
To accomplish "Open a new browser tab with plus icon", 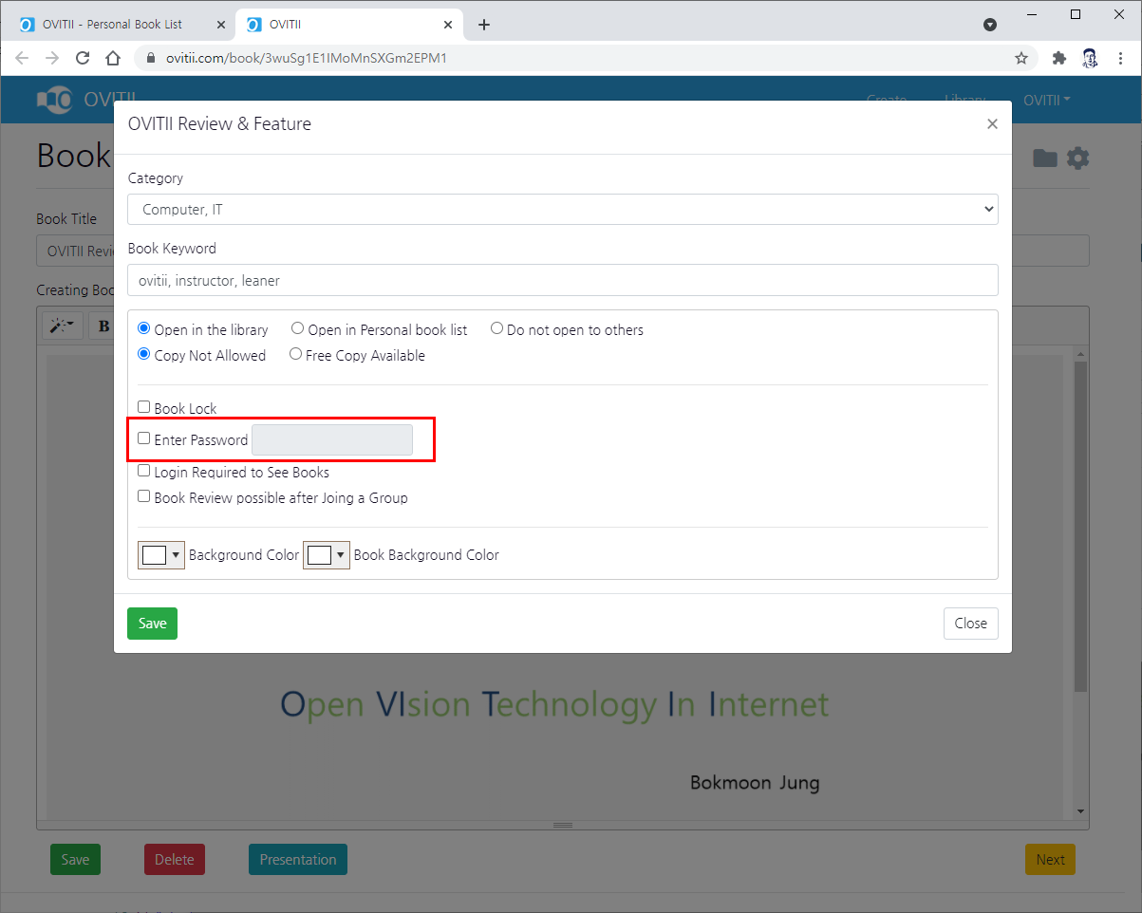I will [484, 25].
